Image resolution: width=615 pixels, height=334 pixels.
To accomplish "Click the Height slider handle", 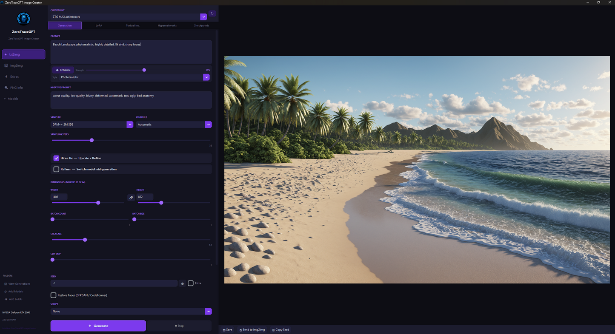I will [161, 203].
